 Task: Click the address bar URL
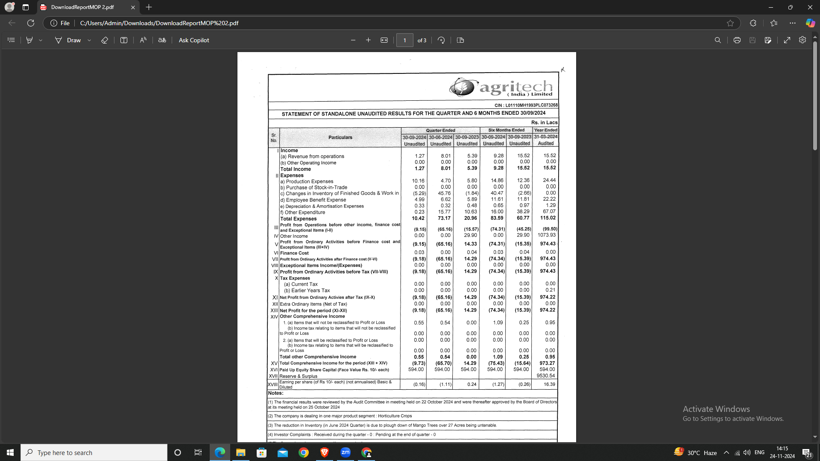pos(159,23)
